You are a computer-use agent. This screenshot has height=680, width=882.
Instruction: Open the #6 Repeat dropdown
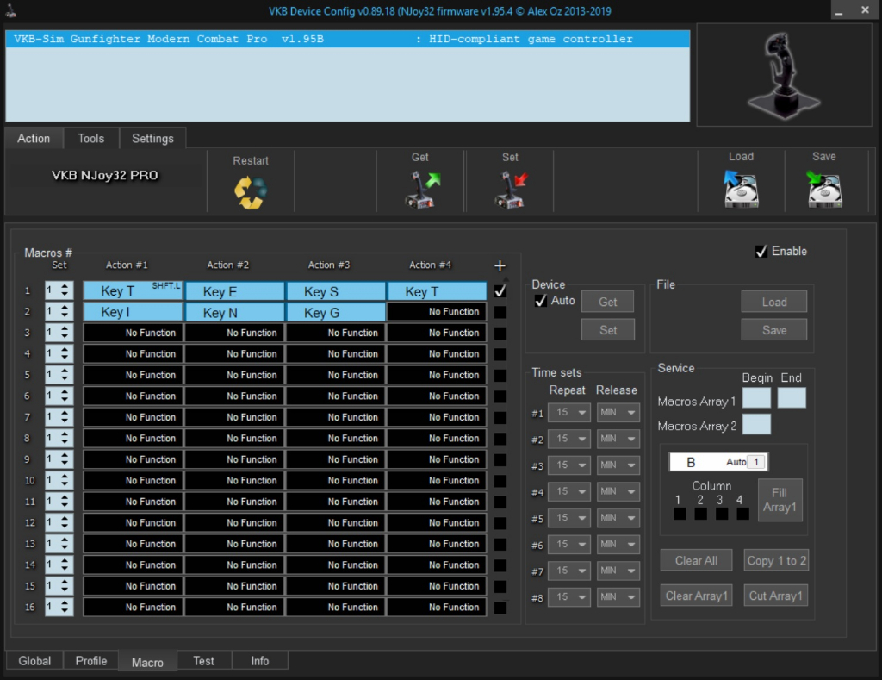coord(569,545)
